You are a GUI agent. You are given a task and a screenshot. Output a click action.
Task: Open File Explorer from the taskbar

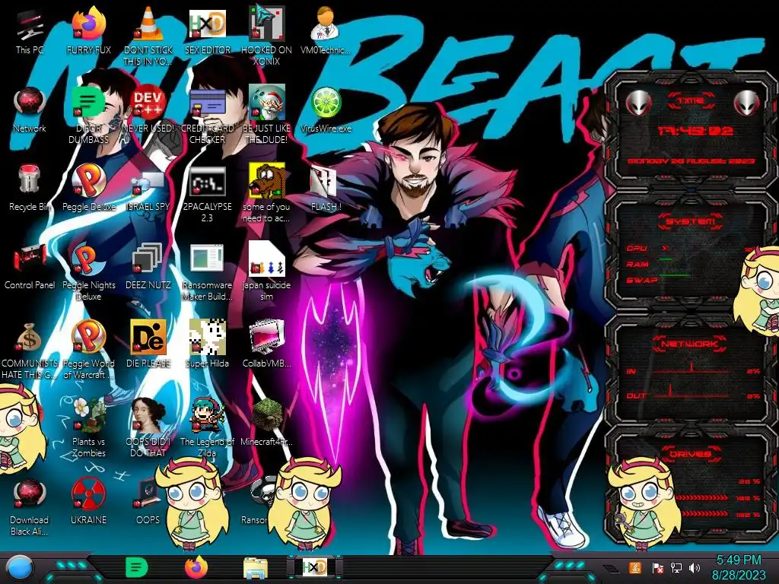[256, 568]
